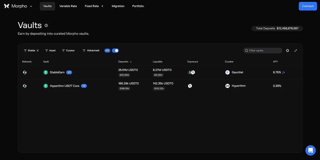Click V2 badge next to Hyperithm USDT Core
Image resolution: width=320 pixels, height=160 pixels.
[84, 86]
